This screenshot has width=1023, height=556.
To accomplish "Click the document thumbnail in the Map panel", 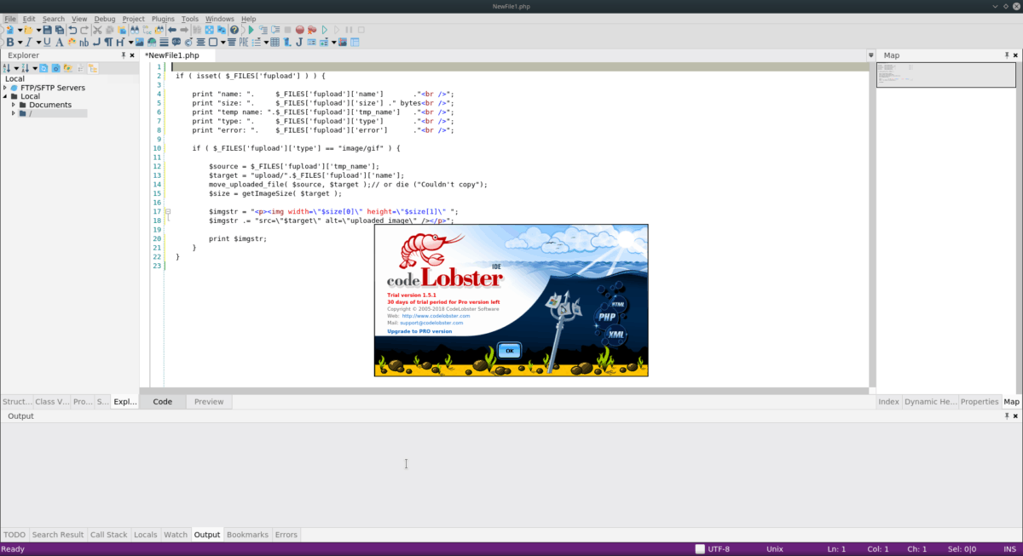I will [945, 74].
